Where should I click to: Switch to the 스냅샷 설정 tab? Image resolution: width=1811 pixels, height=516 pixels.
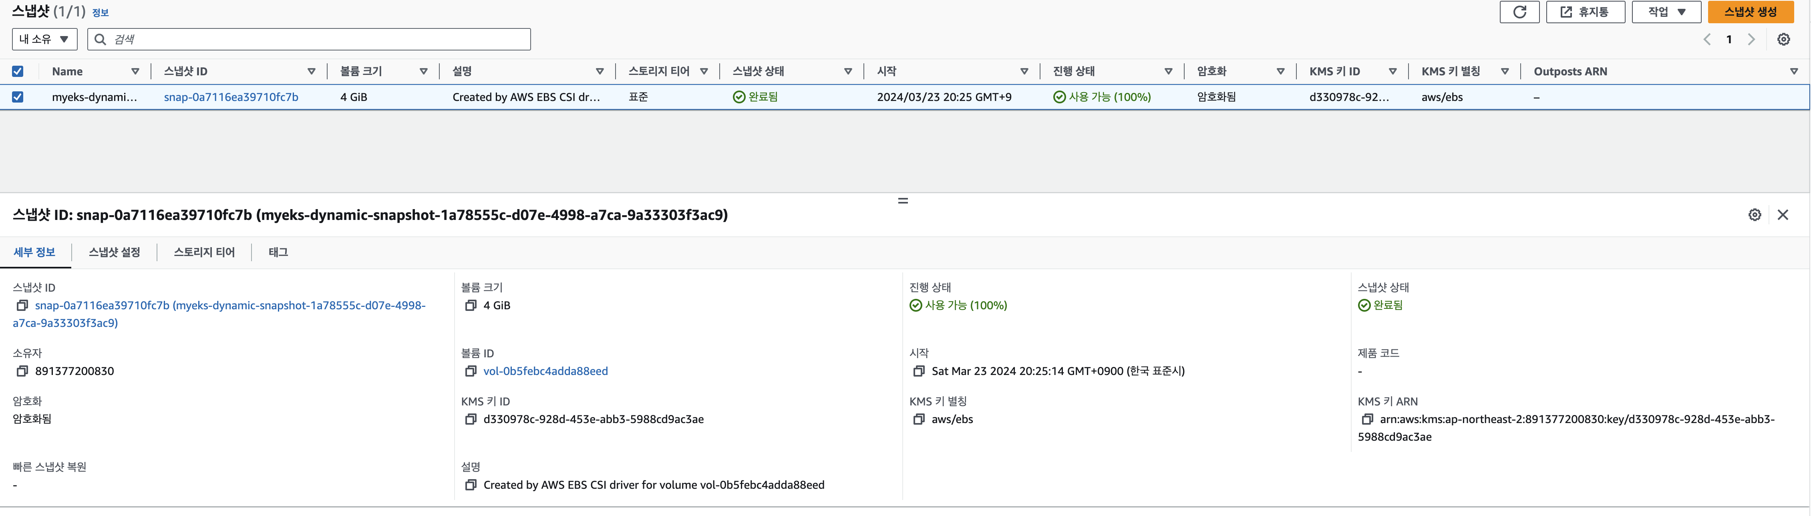(115, 252)
